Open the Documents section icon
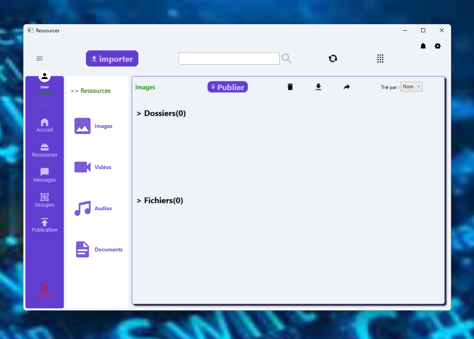Image resolution: width=474 pixels, height=339 pixels. 82,249
